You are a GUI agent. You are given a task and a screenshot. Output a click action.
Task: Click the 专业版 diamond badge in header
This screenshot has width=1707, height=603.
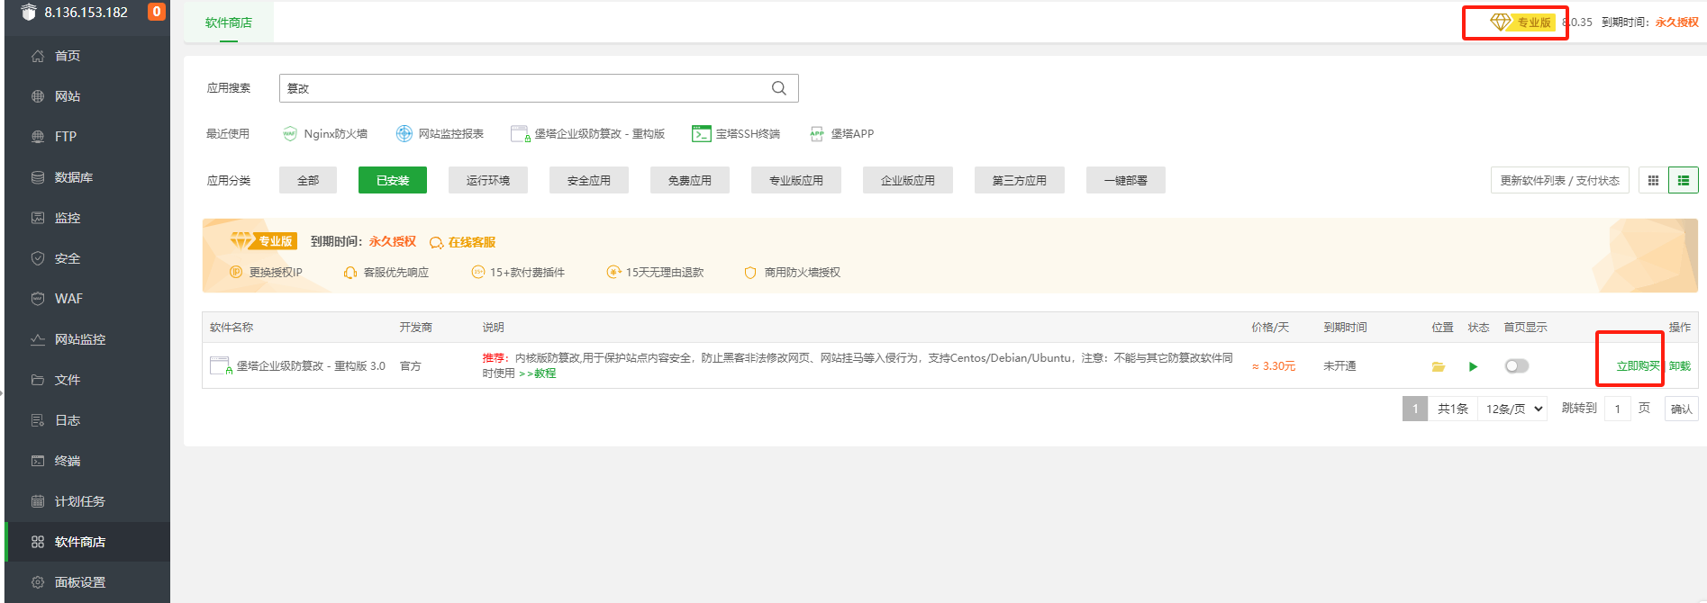click(1521, 22)
